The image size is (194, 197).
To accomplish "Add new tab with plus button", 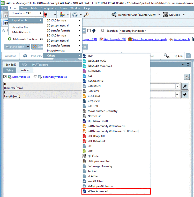I will pos(188,56).
